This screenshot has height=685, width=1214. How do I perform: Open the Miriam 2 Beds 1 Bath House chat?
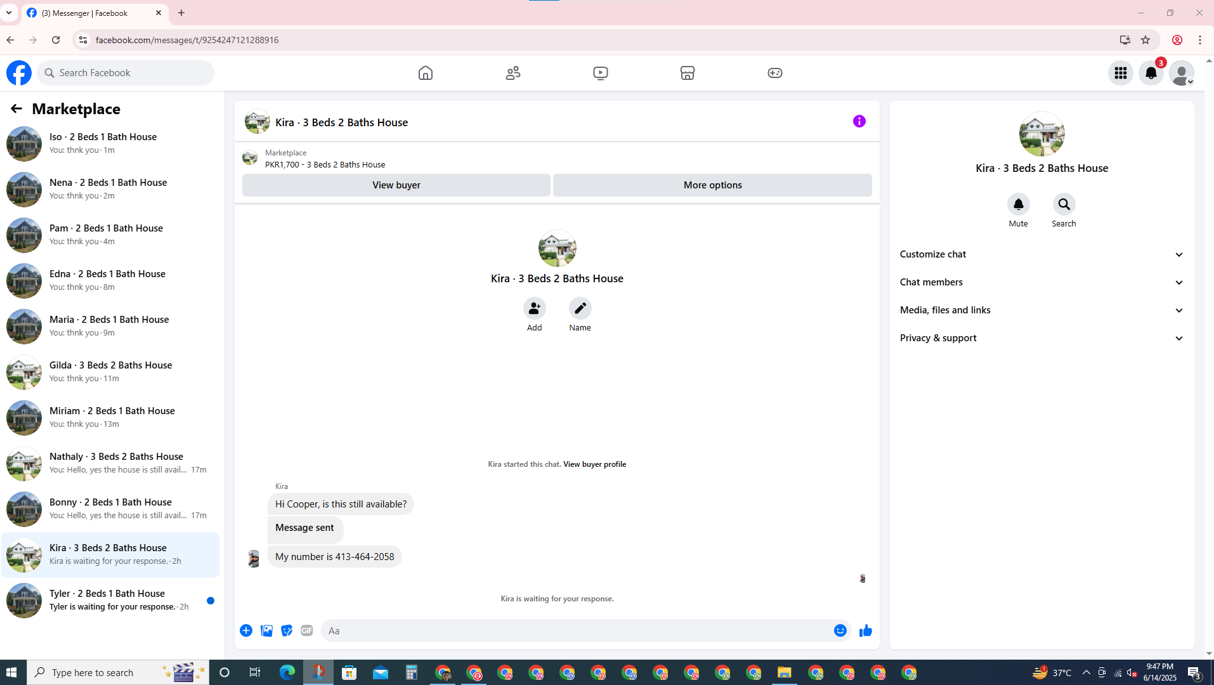(110, 417)
